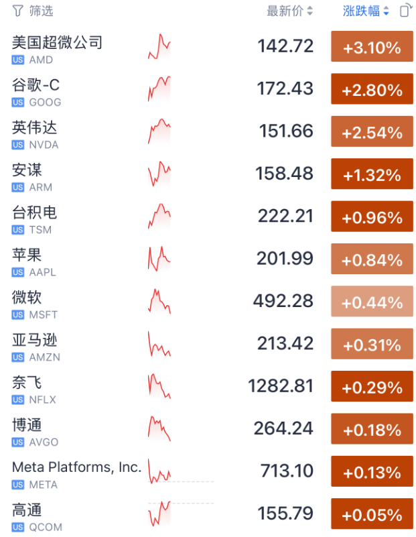Open the GOOG sparkline chart
416x537 pixels.
tap(159, 89)
